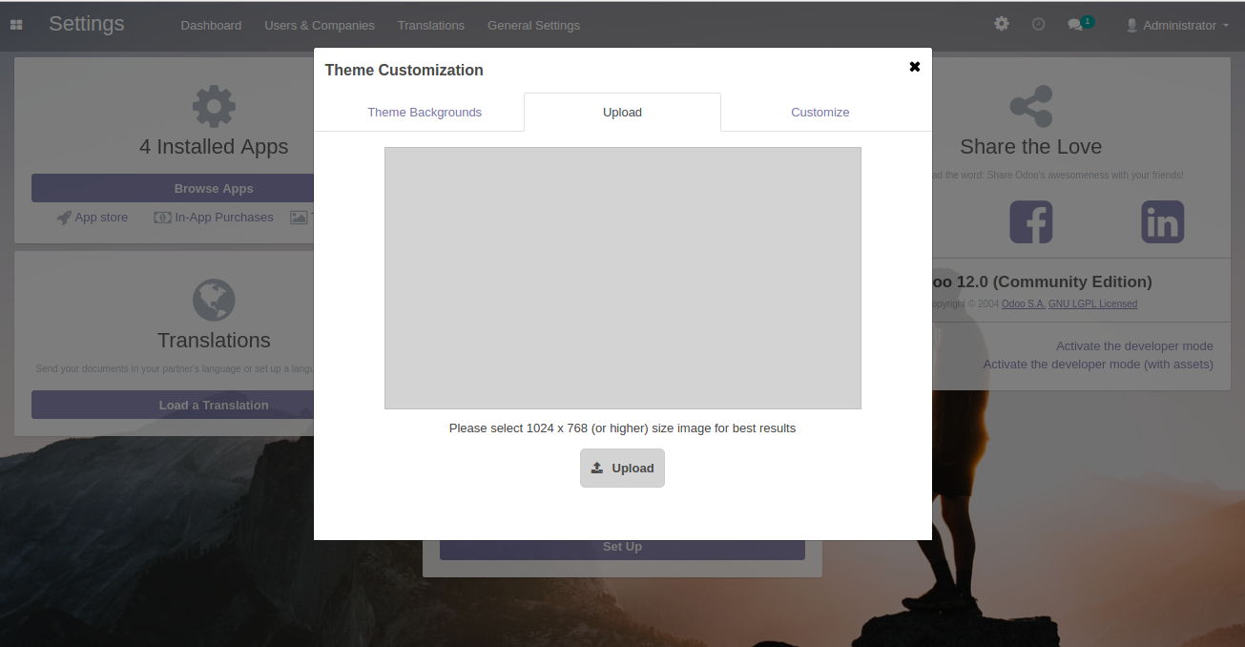Image resolution: width=1245 pixels, height=647 pixels.
Task: Open the GNU LGPL Licensed link
Action: pyautogui.click(x=1092, y=304)
